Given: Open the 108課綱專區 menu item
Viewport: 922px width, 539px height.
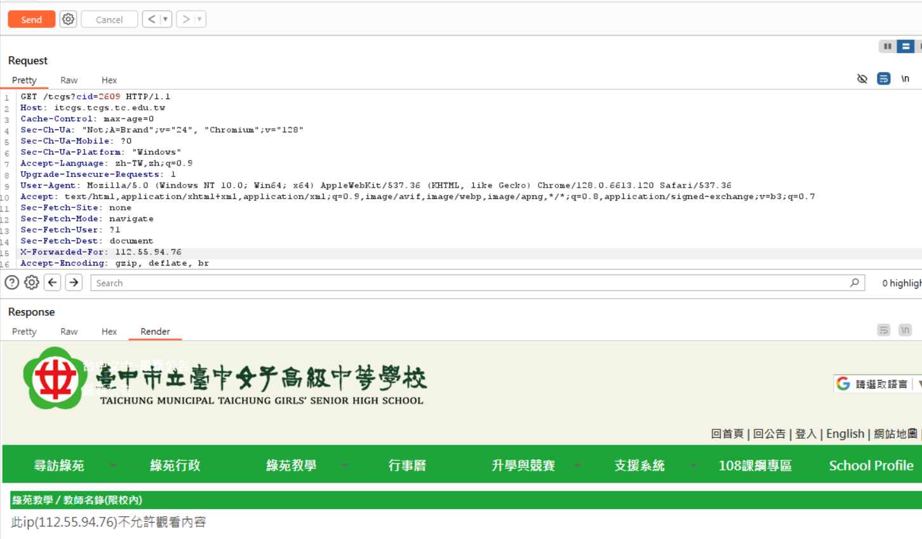Looking at the screenshot, I should pos(755,465).
